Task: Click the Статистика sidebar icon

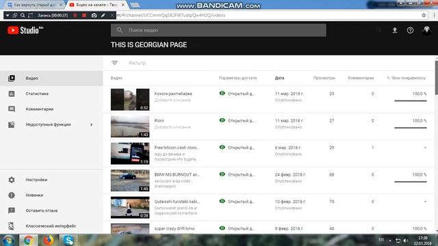Action: click(12, 94)
